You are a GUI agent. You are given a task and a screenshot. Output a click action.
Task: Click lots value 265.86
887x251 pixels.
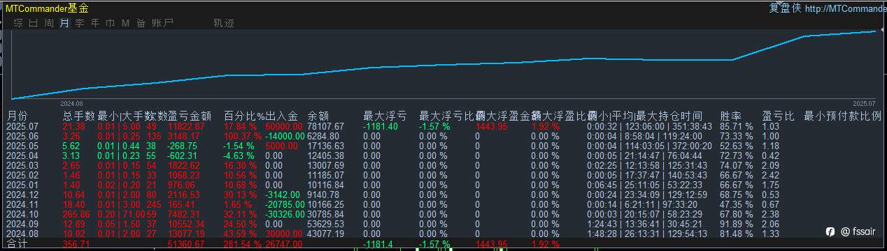click(x=76, y=214)
